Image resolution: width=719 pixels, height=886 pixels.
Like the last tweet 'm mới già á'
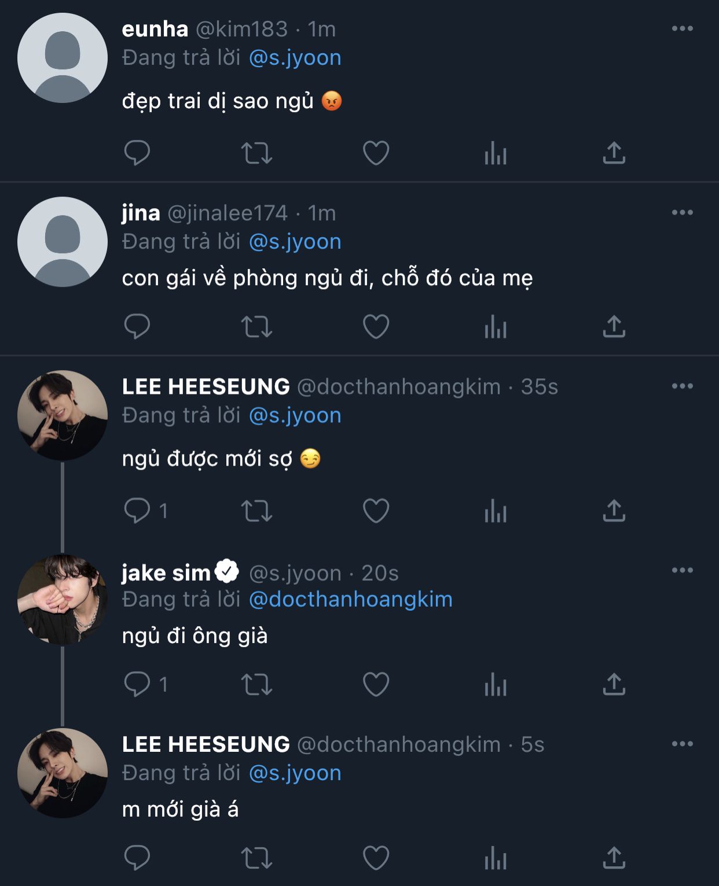(x=376, y=858)
